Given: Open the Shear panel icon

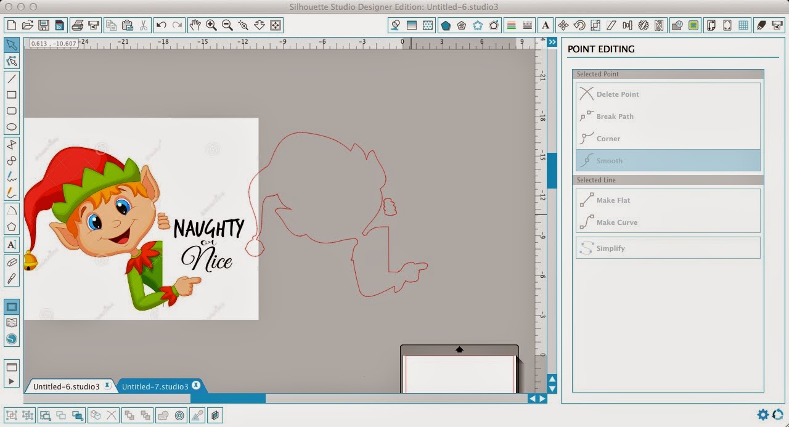Looking at the screenshot, I should 611,25.
